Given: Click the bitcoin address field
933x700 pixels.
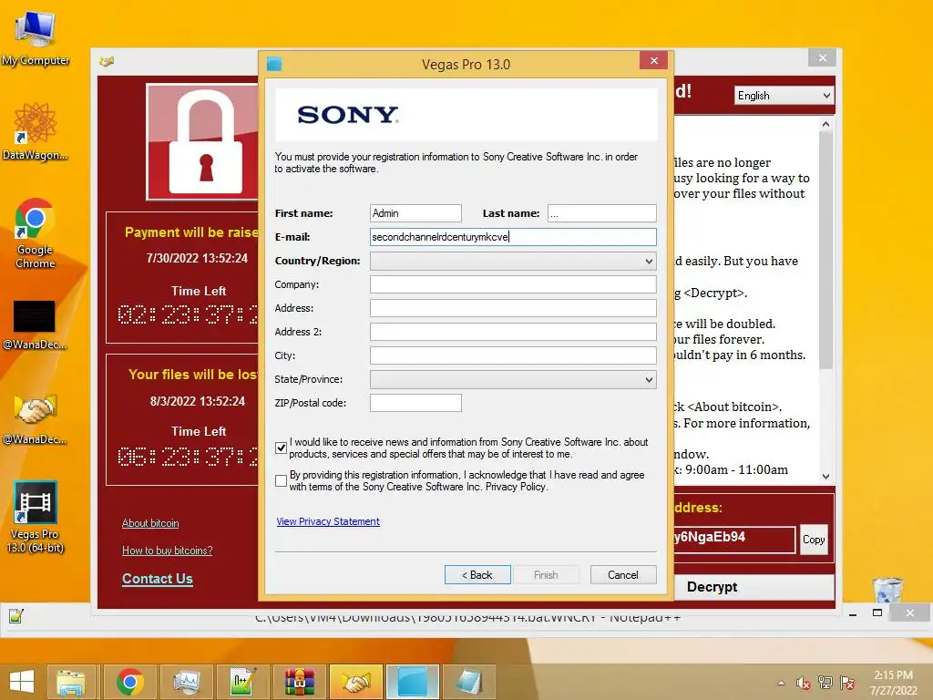Looking at the screenshot, I should pos(734,540).
